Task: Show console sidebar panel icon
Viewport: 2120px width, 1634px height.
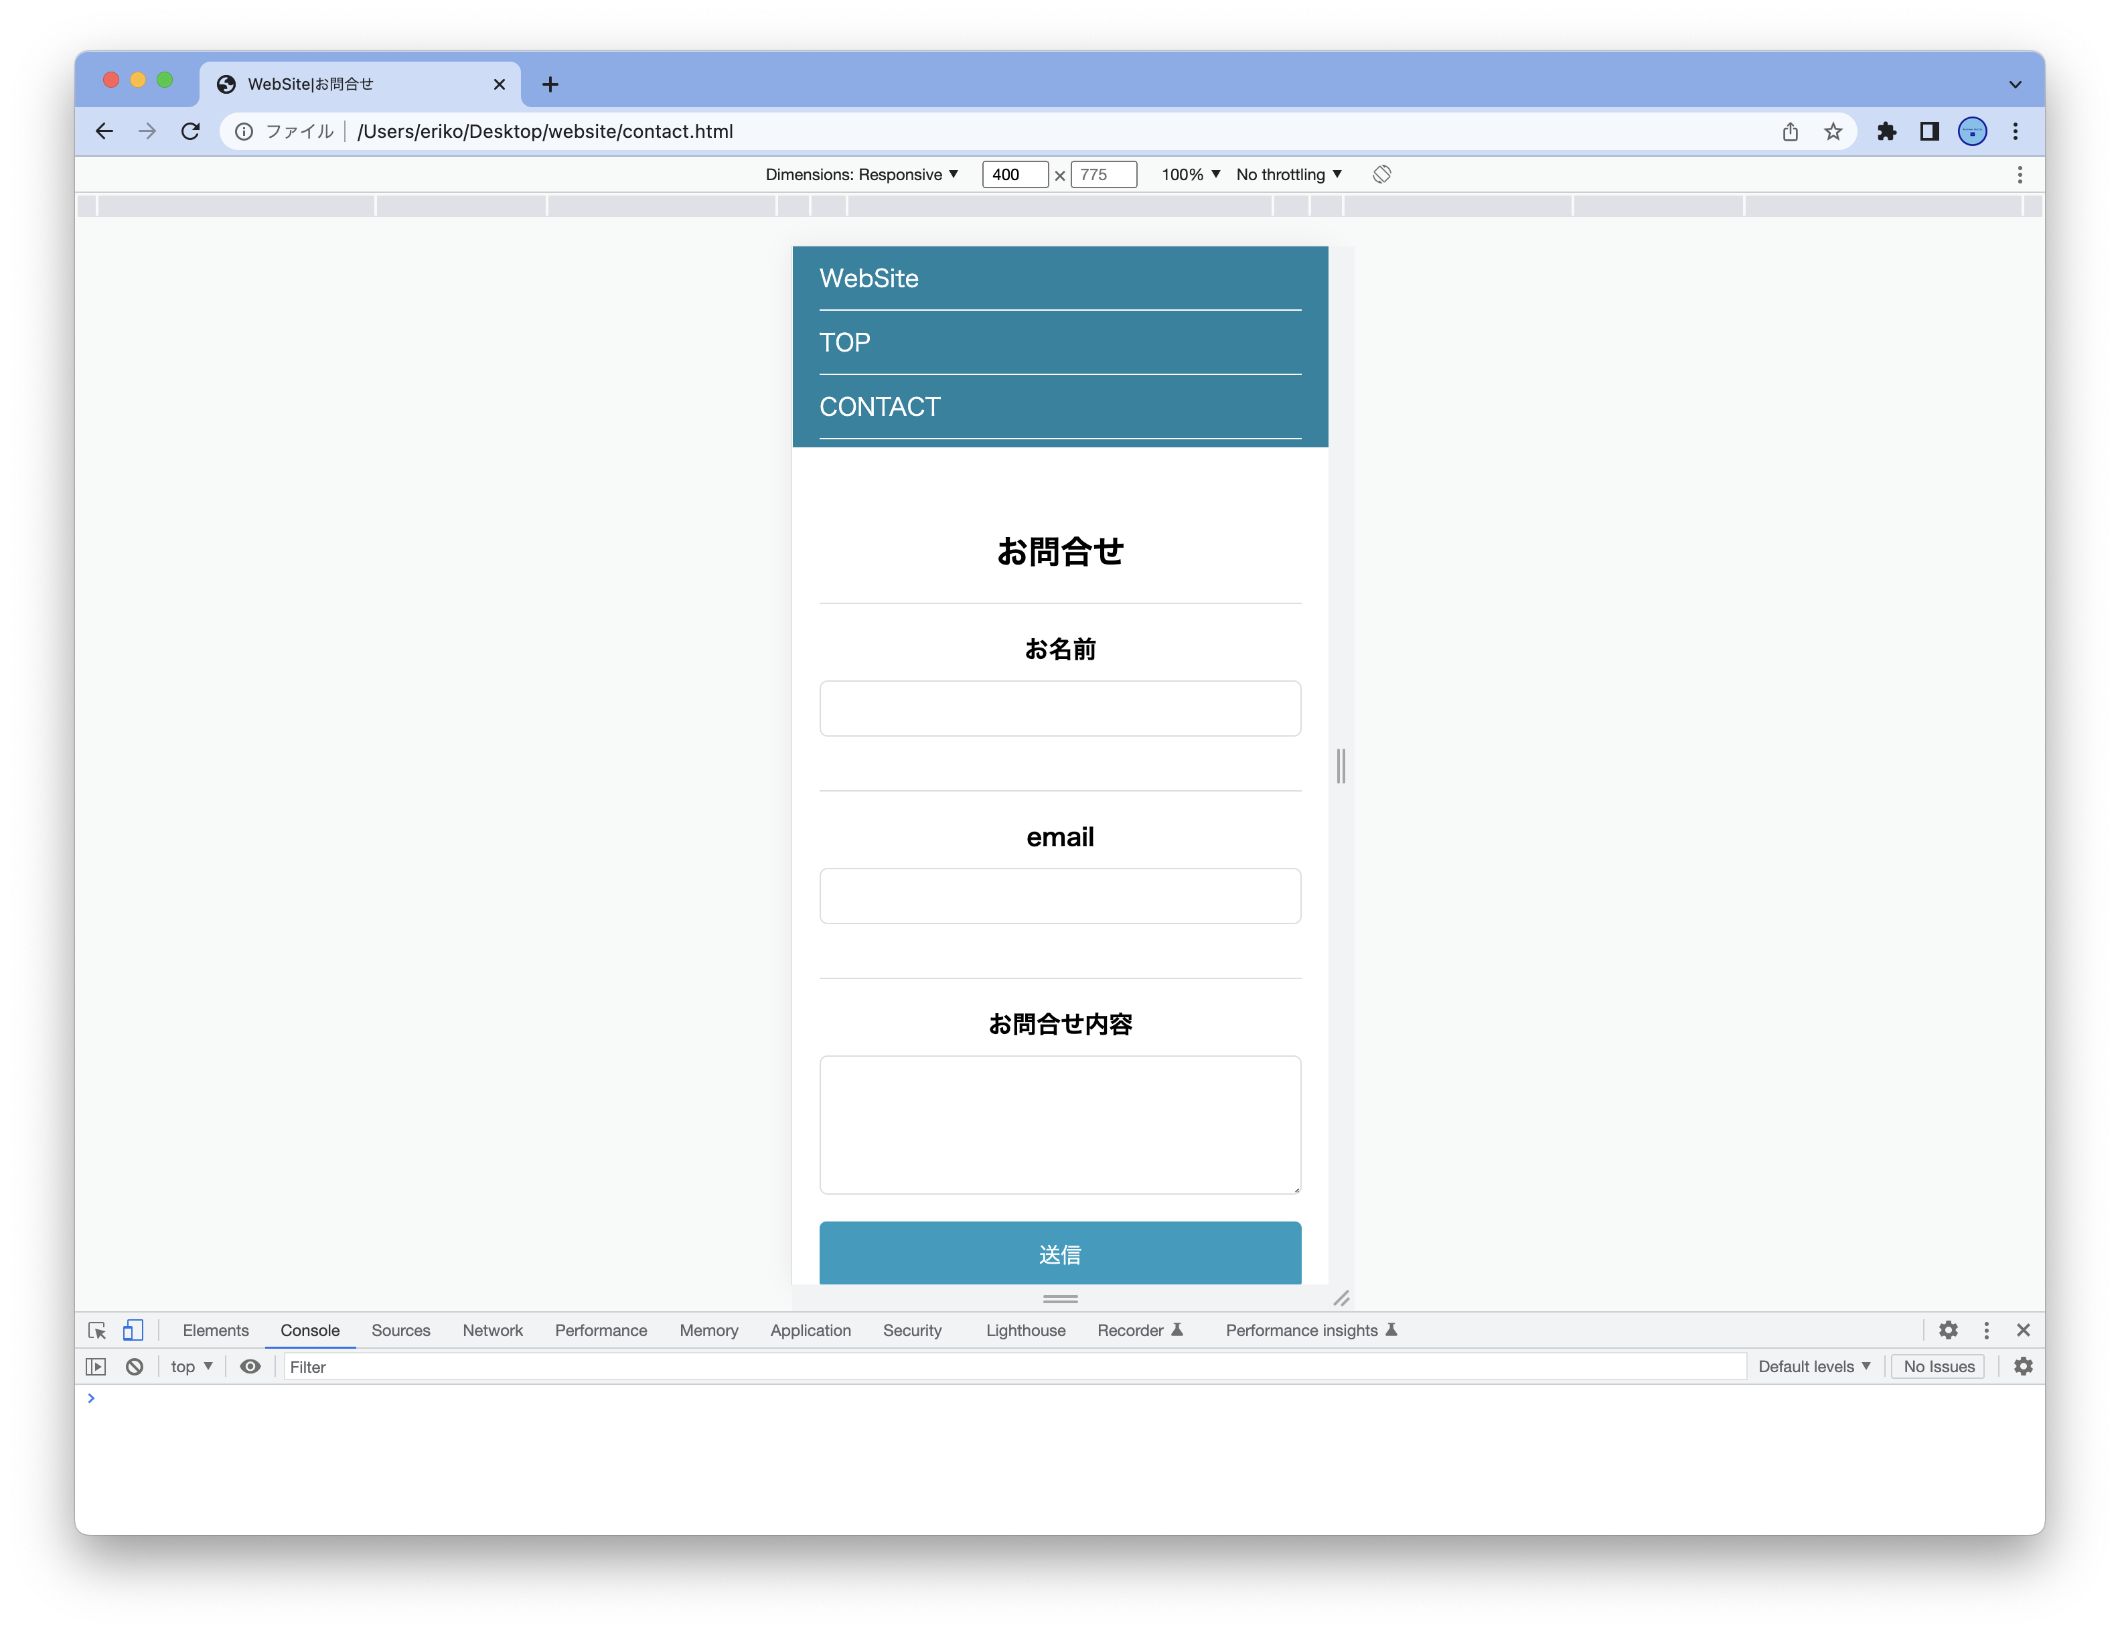Action: point(96,1367)
